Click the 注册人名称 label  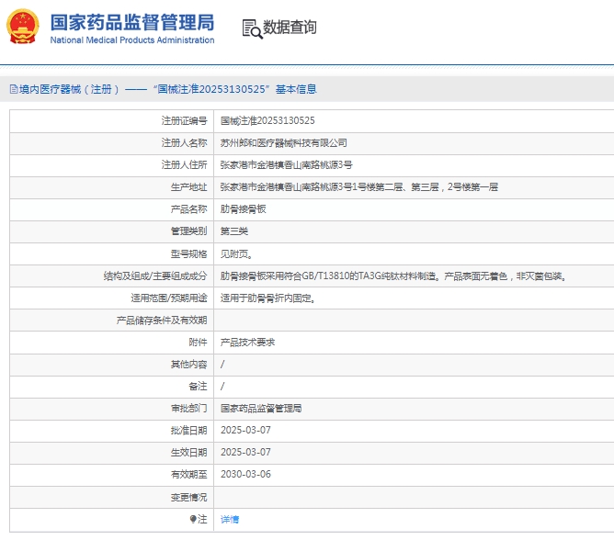(x=184, y=143)
